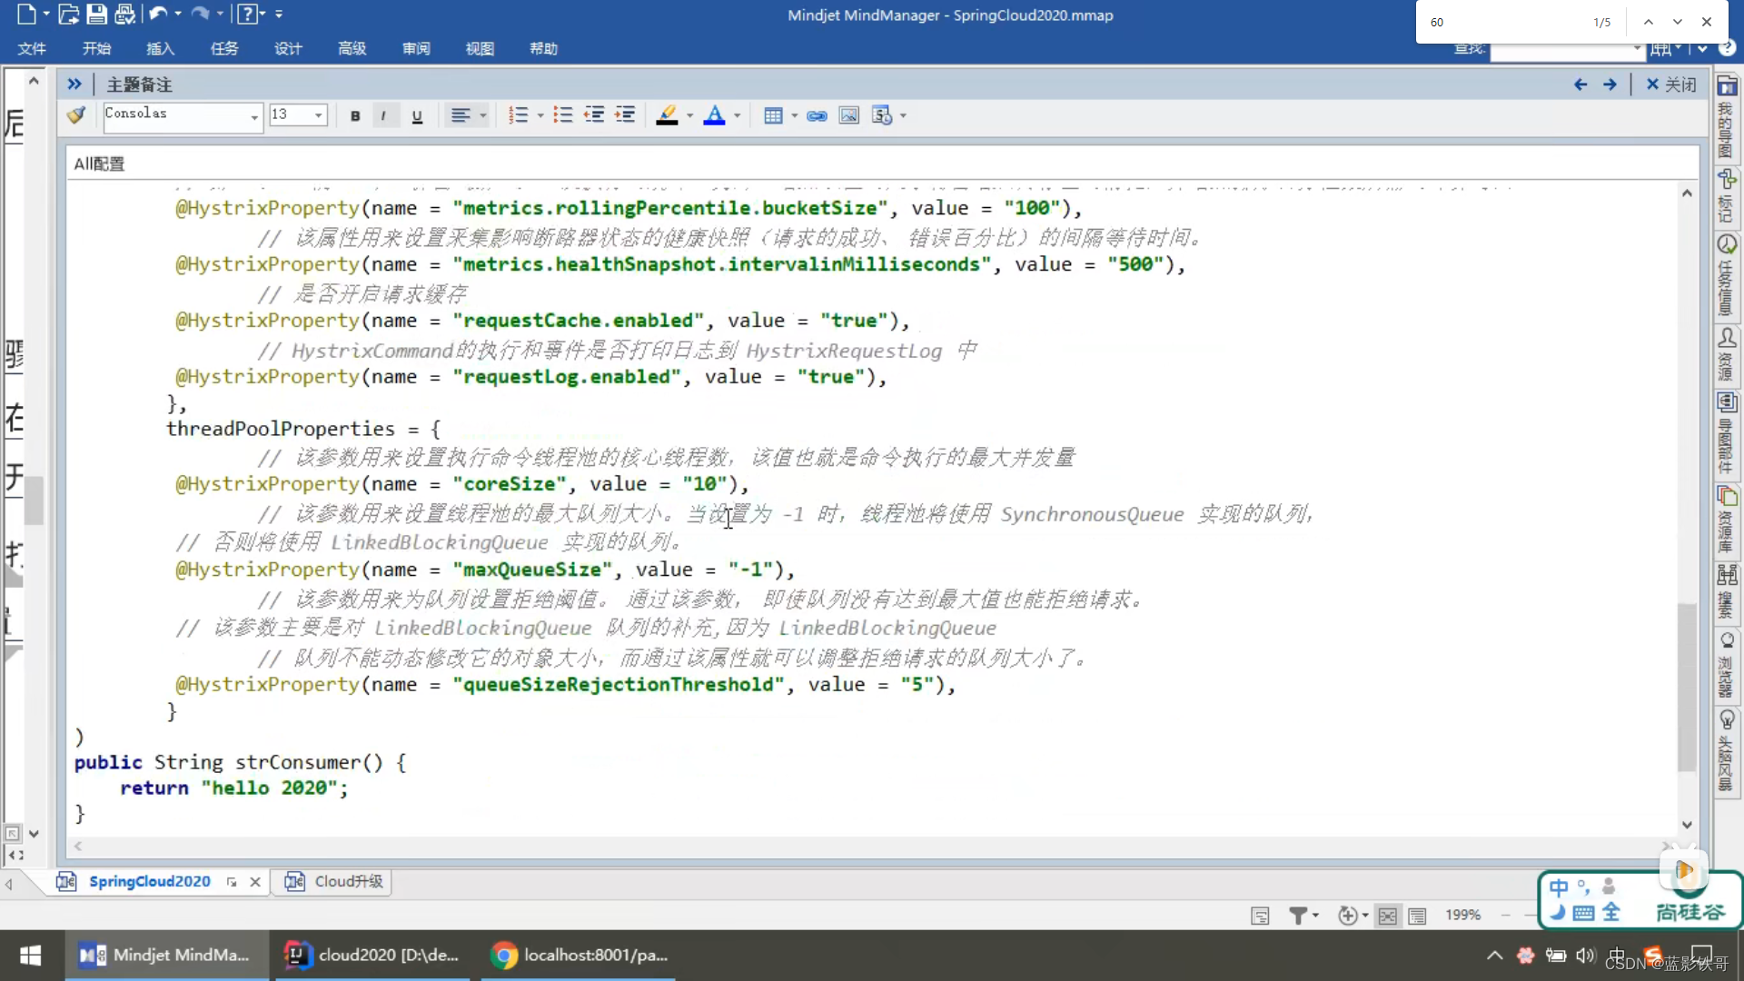Image resolution: width=1744 pixels, height=981 pixels.
Task: Toggle italic formatting
Action: coord(383,115)
